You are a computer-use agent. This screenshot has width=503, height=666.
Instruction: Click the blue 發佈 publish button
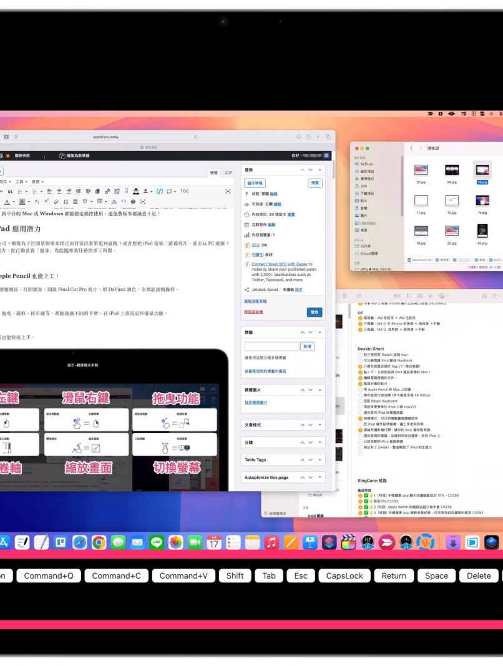click(x=315, y=312)
